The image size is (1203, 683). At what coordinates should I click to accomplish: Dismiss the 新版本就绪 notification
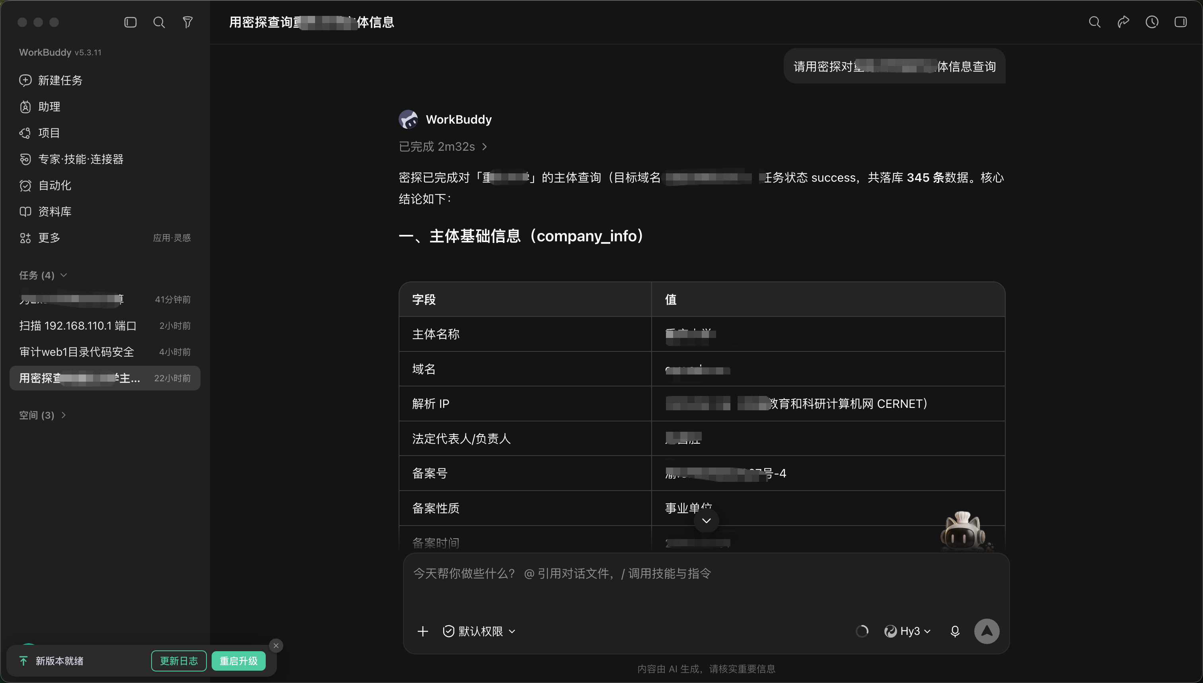click(x=276, y=646)
